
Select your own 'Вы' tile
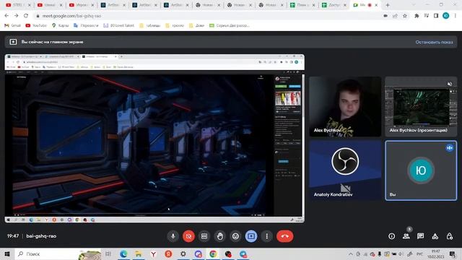click(x=421, y=170)
